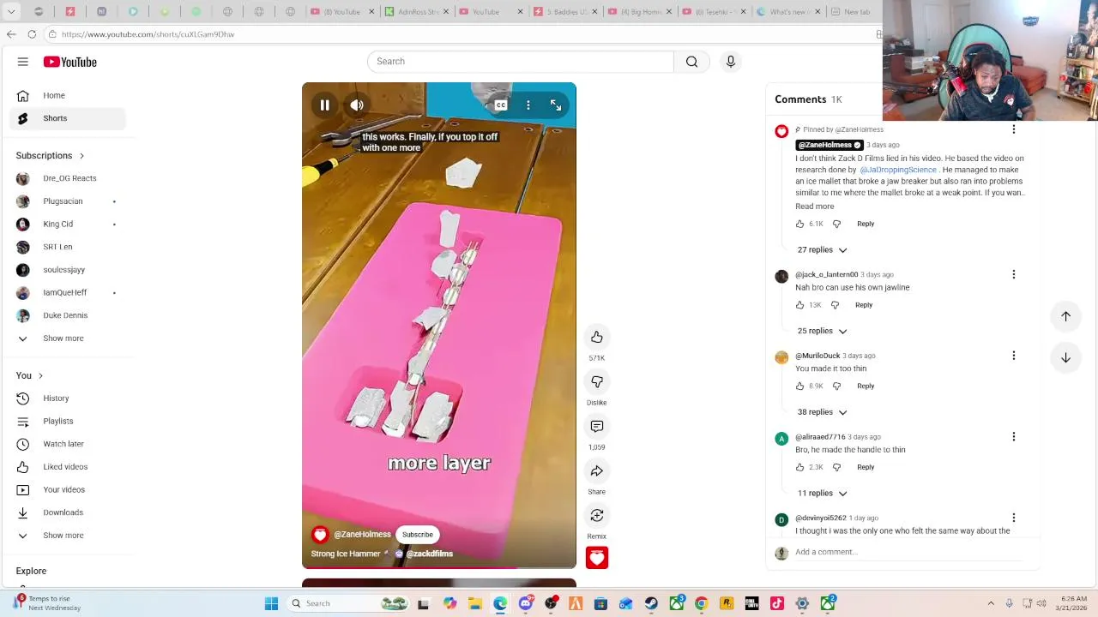Share this Short
Screen dimensions: 1098x617
[597, 471]
